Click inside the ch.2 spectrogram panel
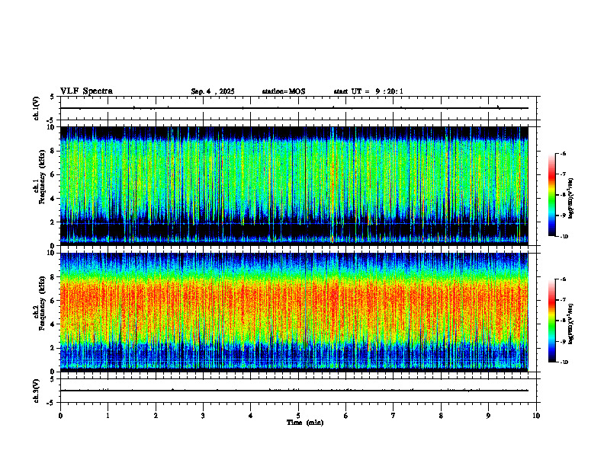604x466 pixels. click(294, 312)
